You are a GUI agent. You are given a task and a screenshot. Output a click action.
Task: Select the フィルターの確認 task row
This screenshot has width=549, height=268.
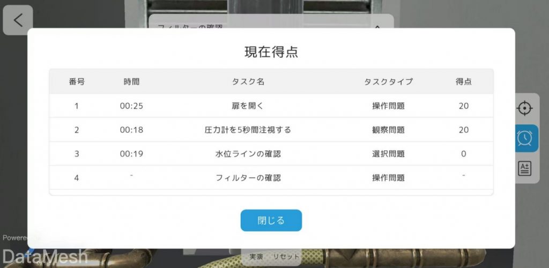(x=248, y=178)
